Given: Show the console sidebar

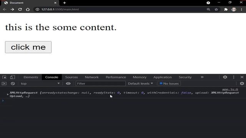Looking at the screenshot, I should tap(4, 84).
